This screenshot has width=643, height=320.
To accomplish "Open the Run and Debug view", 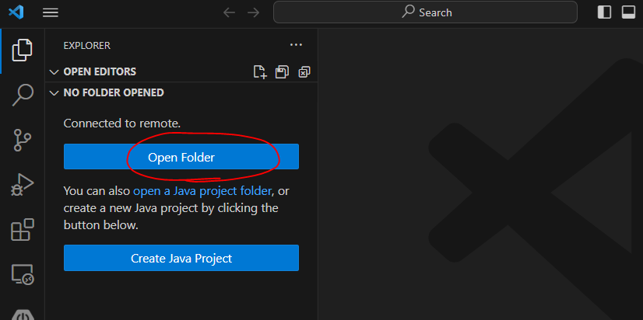I will click(x=22, y=186).
